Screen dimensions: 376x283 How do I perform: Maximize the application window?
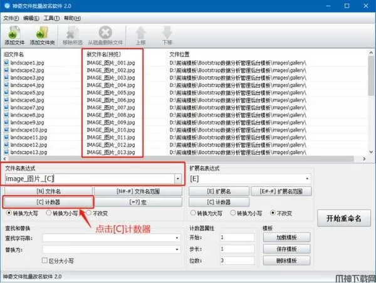347,6
